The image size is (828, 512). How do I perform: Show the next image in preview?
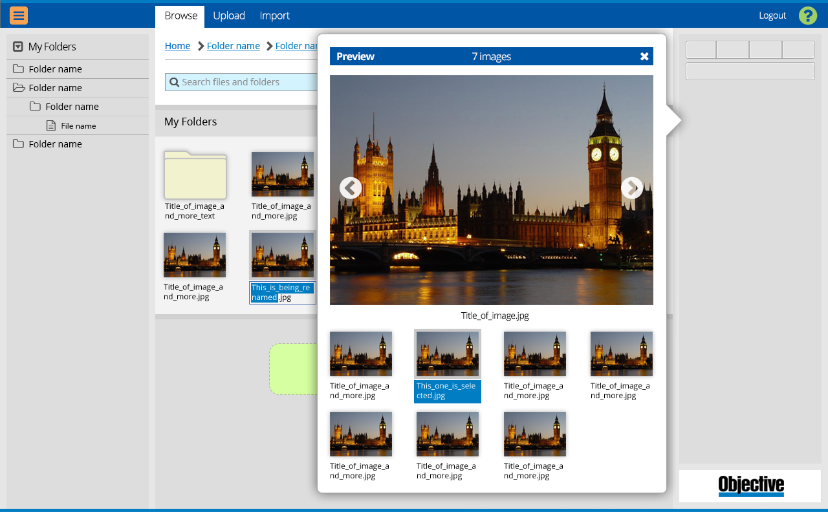(632, 188)
